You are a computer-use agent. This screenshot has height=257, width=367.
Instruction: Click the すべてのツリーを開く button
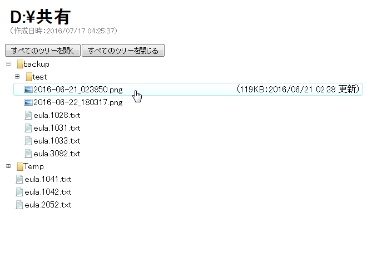(x=43, y=51)
